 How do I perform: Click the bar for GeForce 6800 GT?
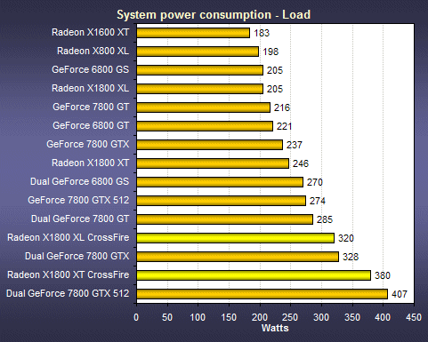tap(205, 126)
